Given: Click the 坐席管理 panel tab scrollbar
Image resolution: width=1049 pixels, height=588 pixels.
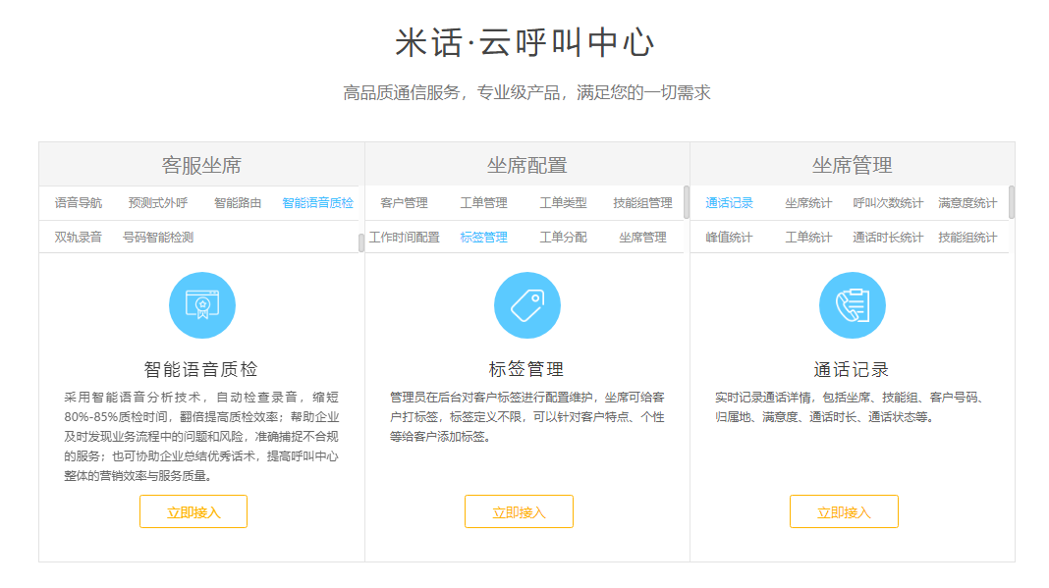Looking at the screenshot, I should tap(1012, 202).
